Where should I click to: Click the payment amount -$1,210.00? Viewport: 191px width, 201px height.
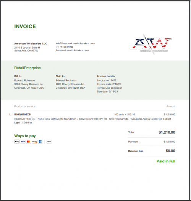point(169,142)
